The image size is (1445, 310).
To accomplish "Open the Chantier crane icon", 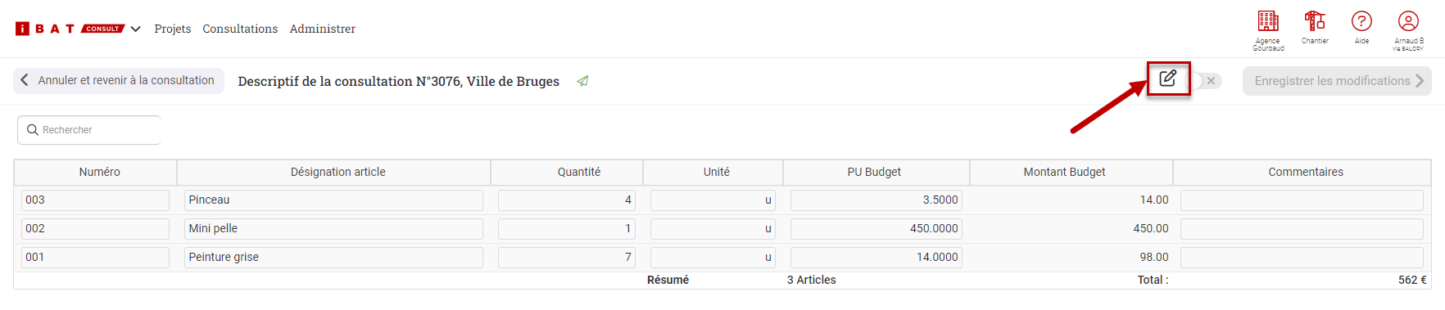I will (x=1315, y=21).
